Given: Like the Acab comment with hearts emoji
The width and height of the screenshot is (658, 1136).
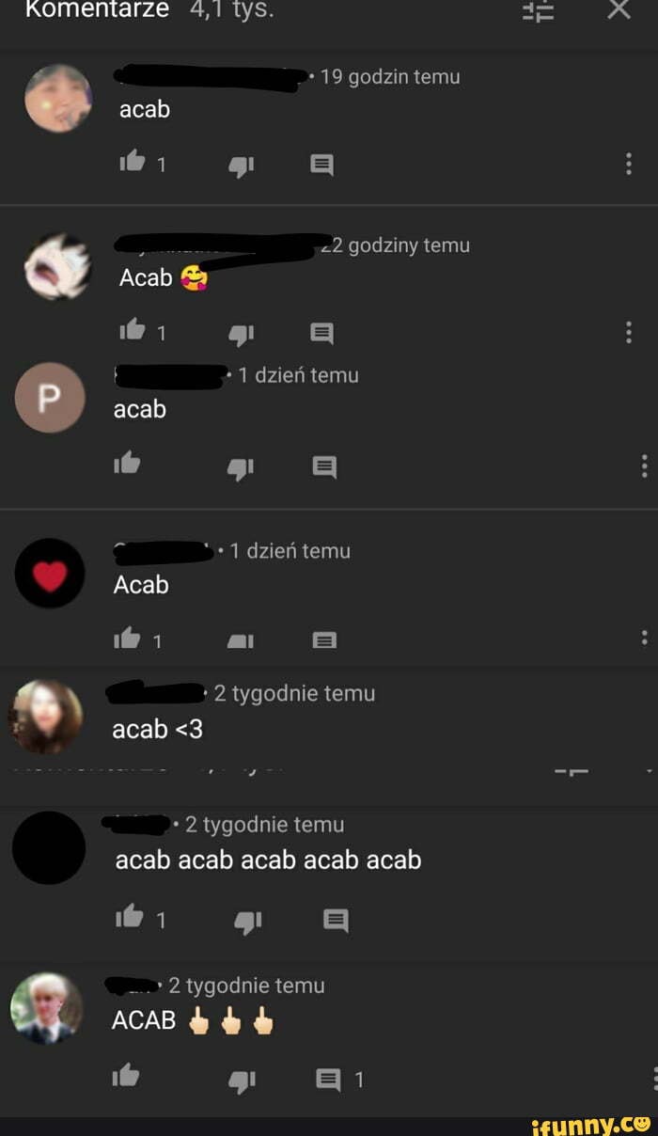Looking at the screenshot, I should pyautogui.click(x=131, y=331).
